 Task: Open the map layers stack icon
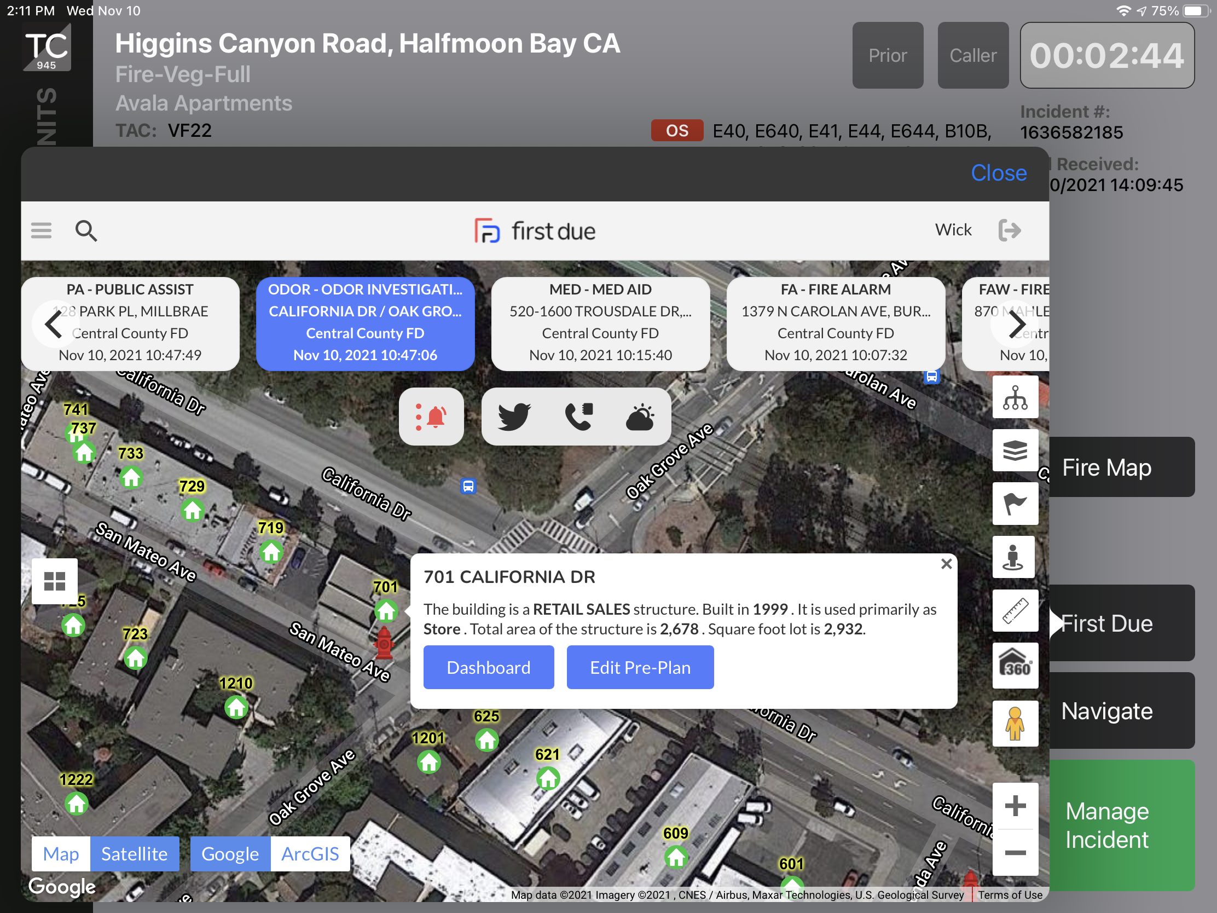1015,450
